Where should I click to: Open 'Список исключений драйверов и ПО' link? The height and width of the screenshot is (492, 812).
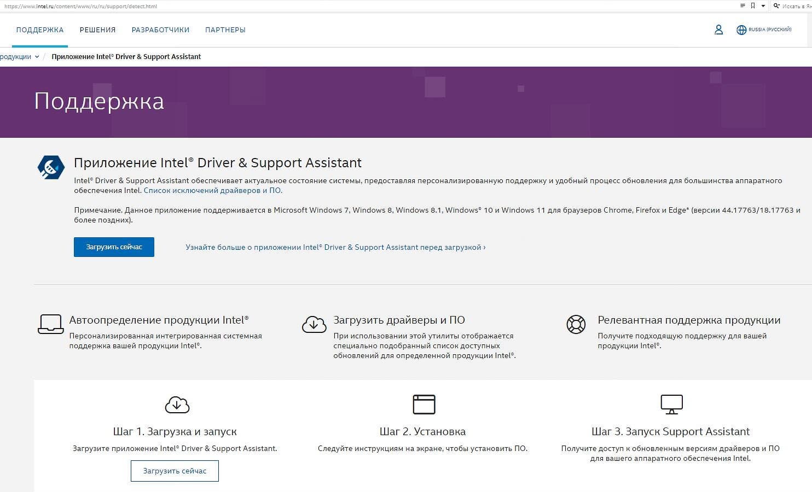(x=213, y=191)
